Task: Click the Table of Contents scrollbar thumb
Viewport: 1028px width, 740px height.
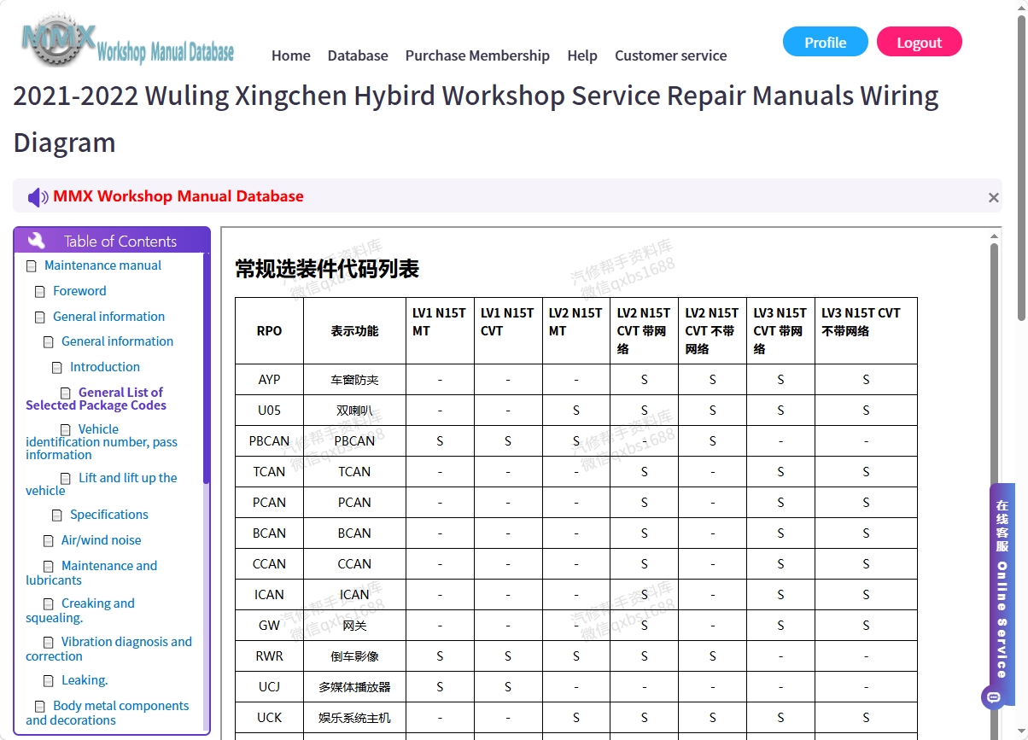Action: pos(206,369)
